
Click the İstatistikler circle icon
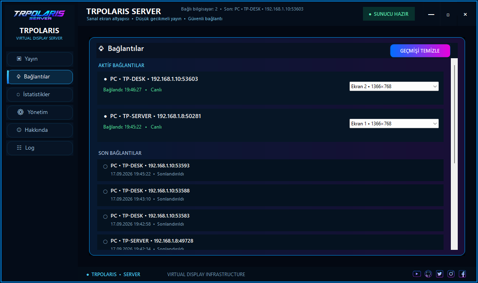pyautogui.click(x=18, y=95)
